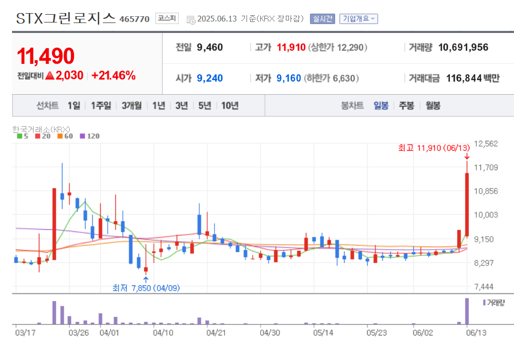The height and width of the screenshot is (347, 514).
Task: Click the tall 06/13 volume bar
Action: [467, 311]
